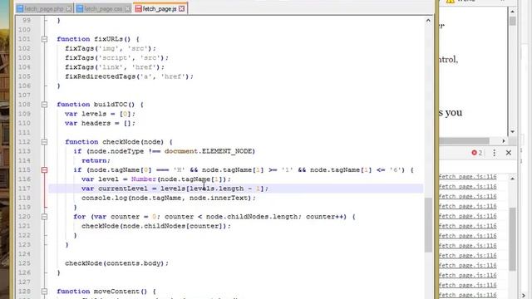Open the last fetch_page.js:116 console link
The width and height of the screenshot is (532, 299).
(x=467, y=295)
